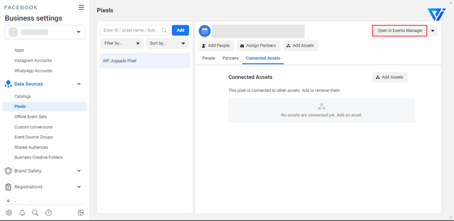Viewport: 454px width, 221px height.
Task: Open WhatsApp Accounts
Action: tap(33, 71)
